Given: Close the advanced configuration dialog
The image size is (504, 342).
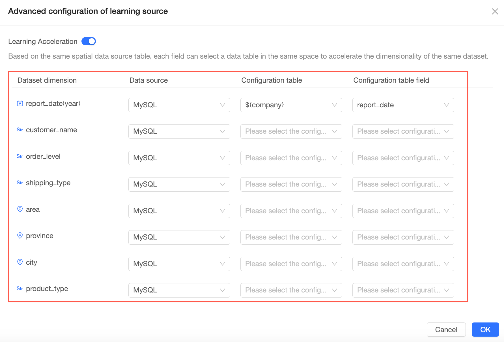Looking at the screenshot, I should (495, 11).
